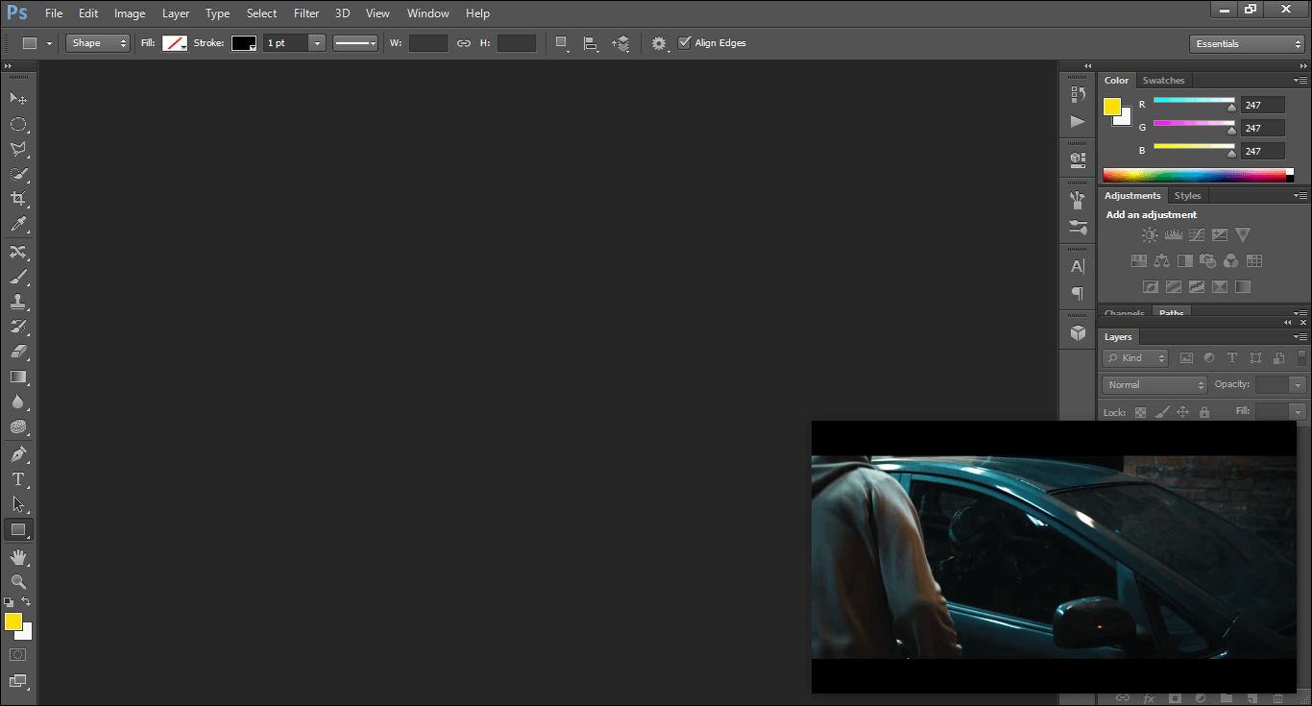Open the Filter menu
Screen dimensions: 1312x706
pos(306,13)
